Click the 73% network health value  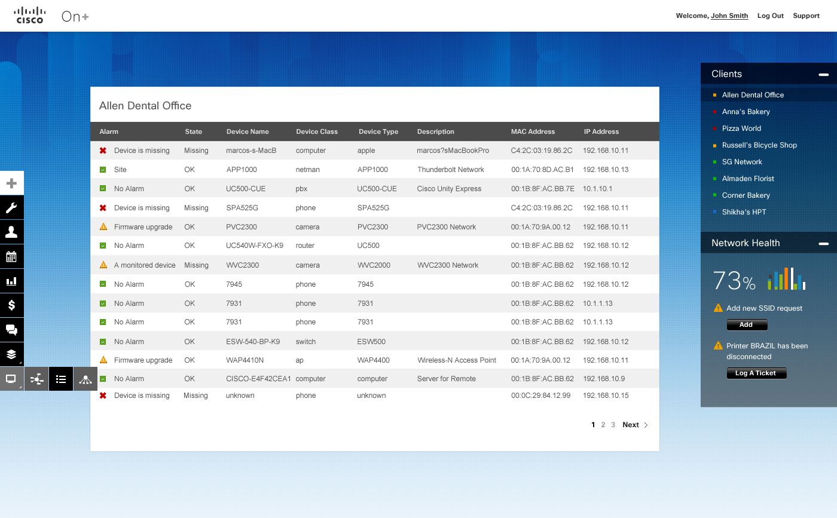pyautogui.click(x=734, y=280)
